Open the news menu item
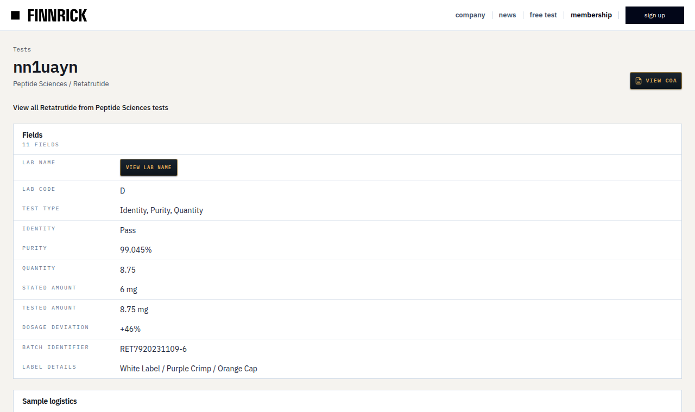Image resolution: width=695 pixels, height=412 pixels. click(507, 15)
